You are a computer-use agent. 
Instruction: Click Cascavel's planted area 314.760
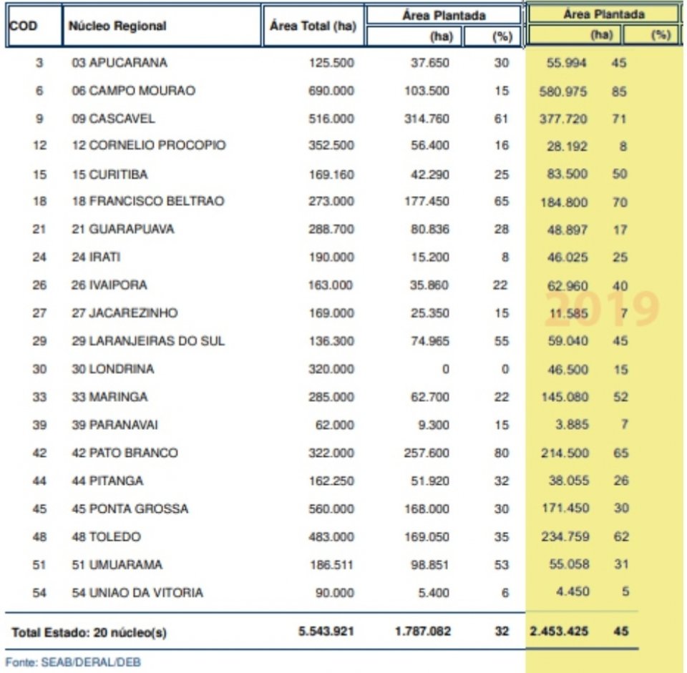tap(427, 119)
